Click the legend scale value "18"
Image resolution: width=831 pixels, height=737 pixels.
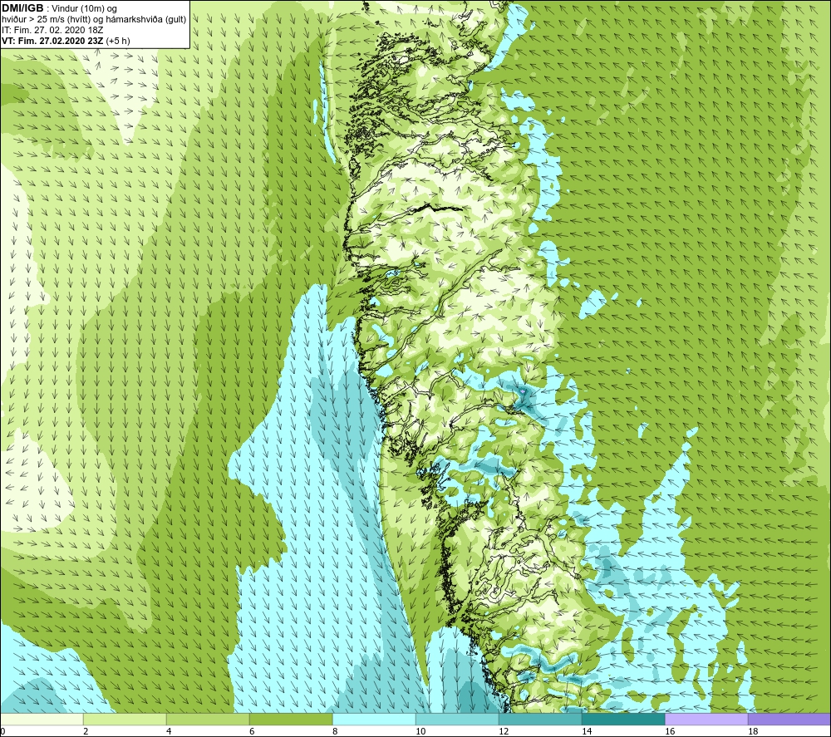click(753, 731)
